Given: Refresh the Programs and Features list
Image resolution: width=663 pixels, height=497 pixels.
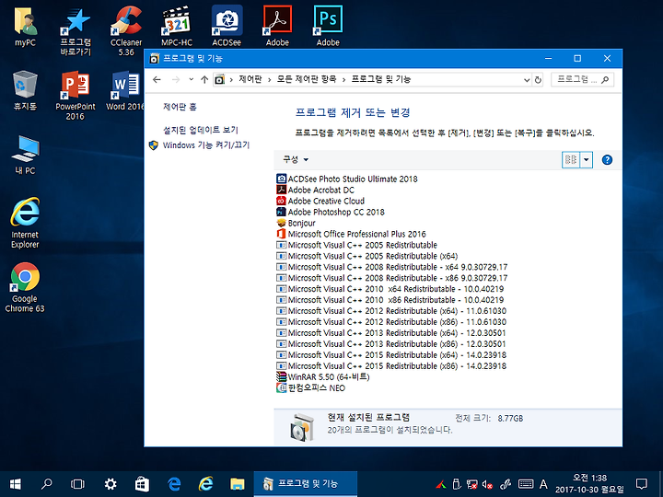Looking at the screenshot, I should coord(538,80).
